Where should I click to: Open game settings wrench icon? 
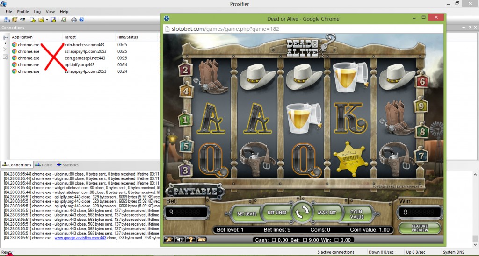click(169, 240)
